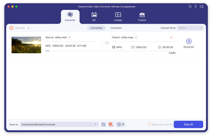Edit the output name with the pencil icon
This screenshot has width=212, height=137.
[x=136, y=37]
